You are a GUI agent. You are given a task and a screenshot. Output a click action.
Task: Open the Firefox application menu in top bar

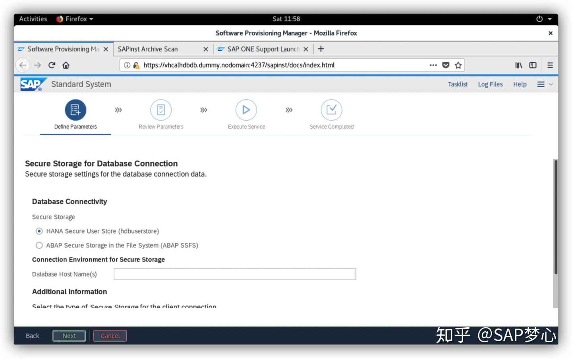(75, 19)
